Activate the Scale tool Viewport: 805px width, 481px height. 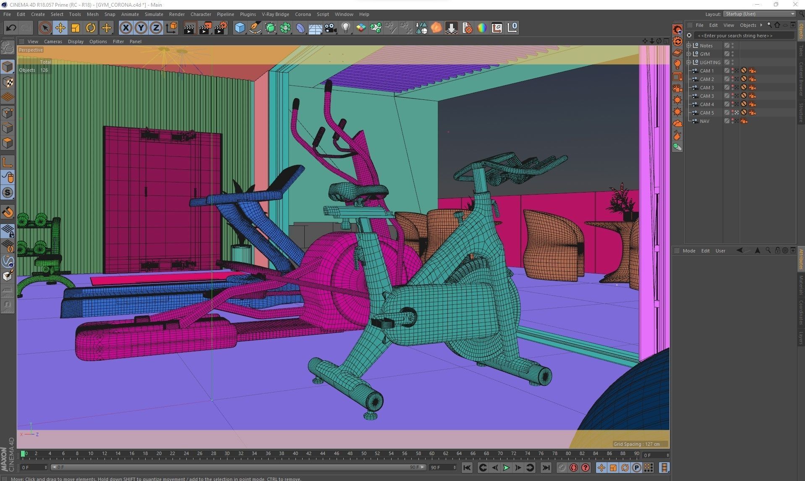(76, 28)
